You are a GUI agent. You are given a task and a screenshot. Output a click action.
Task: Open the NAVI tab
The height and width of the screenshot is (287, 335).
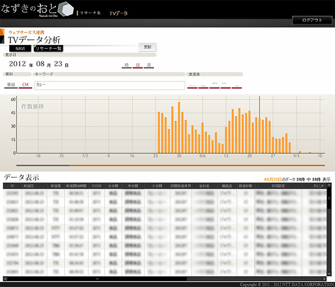[x=20, y=48]
